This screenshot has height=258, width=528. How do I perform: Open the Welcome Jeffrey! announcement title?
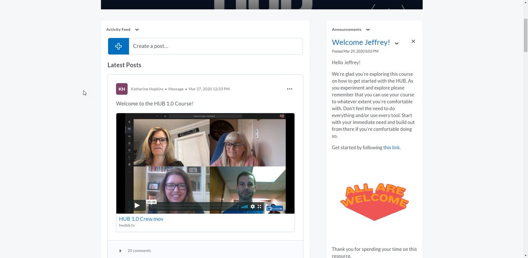pyautogui.click(x=361, y=42)
